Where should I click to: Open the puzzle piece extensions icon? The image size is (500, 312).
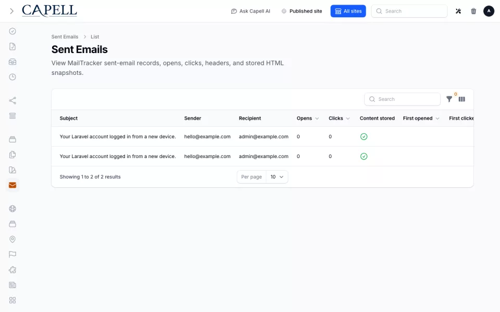12,270
